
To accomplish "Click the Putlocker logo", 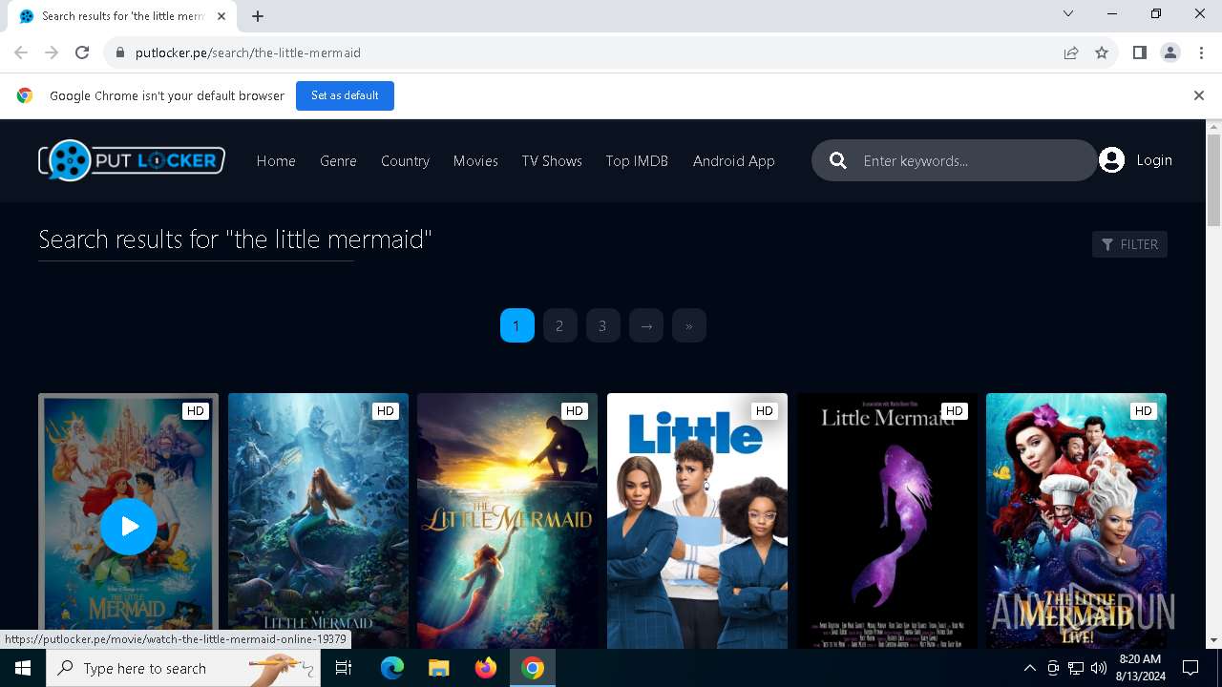I will [132, 160].
